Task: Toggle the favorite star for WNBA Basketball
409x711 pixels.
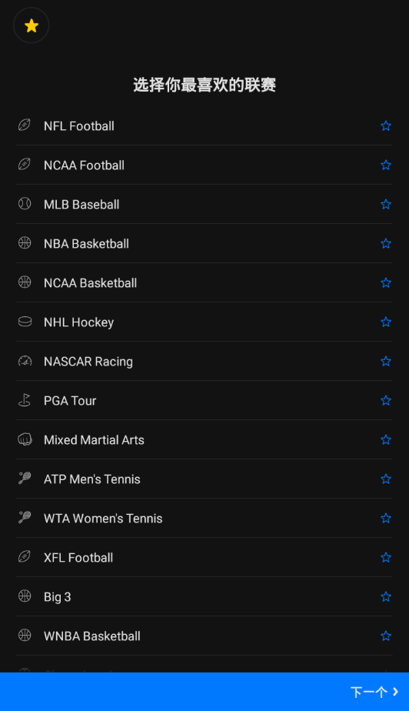Action: pos(386,636)
